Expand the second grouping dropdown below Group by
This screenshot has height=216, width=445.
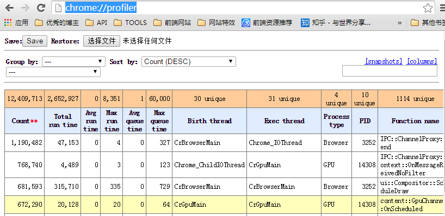point(53,72)
